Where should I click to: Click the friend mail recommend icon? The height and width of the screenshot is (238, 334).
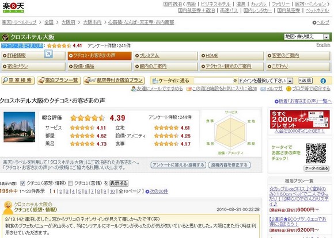pyautogui.click(x=134, y=89)
